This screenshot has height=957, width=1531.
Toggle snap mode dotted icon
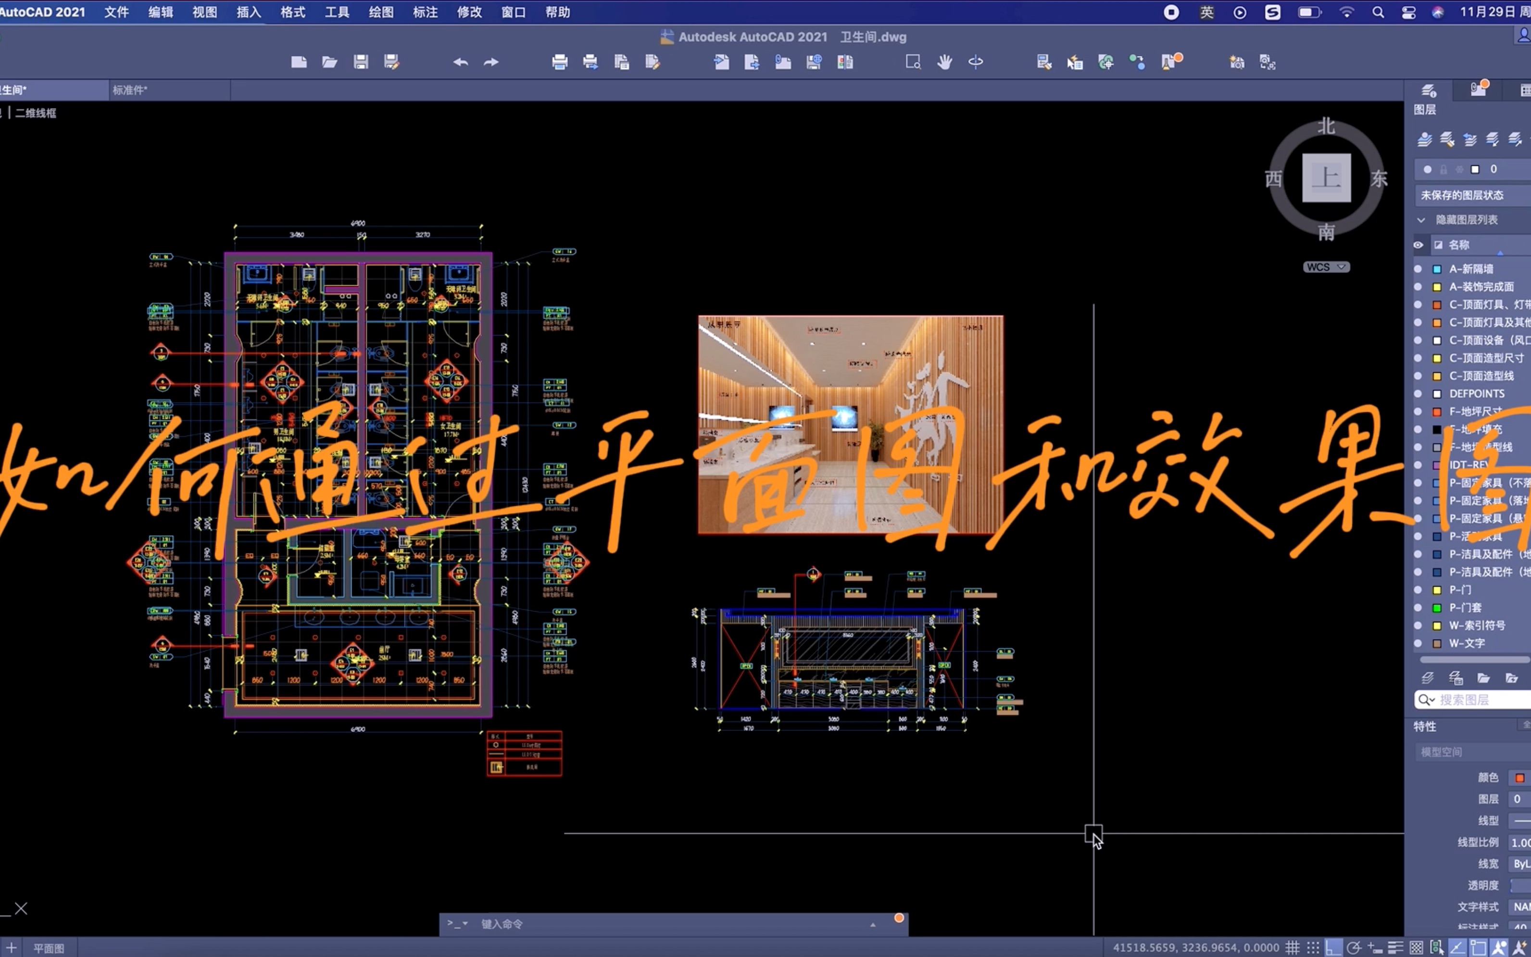pyautogui.click(x=1313, y=947)
